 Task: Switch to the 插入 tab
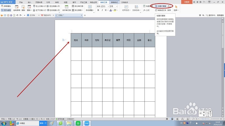pos(30,2)
